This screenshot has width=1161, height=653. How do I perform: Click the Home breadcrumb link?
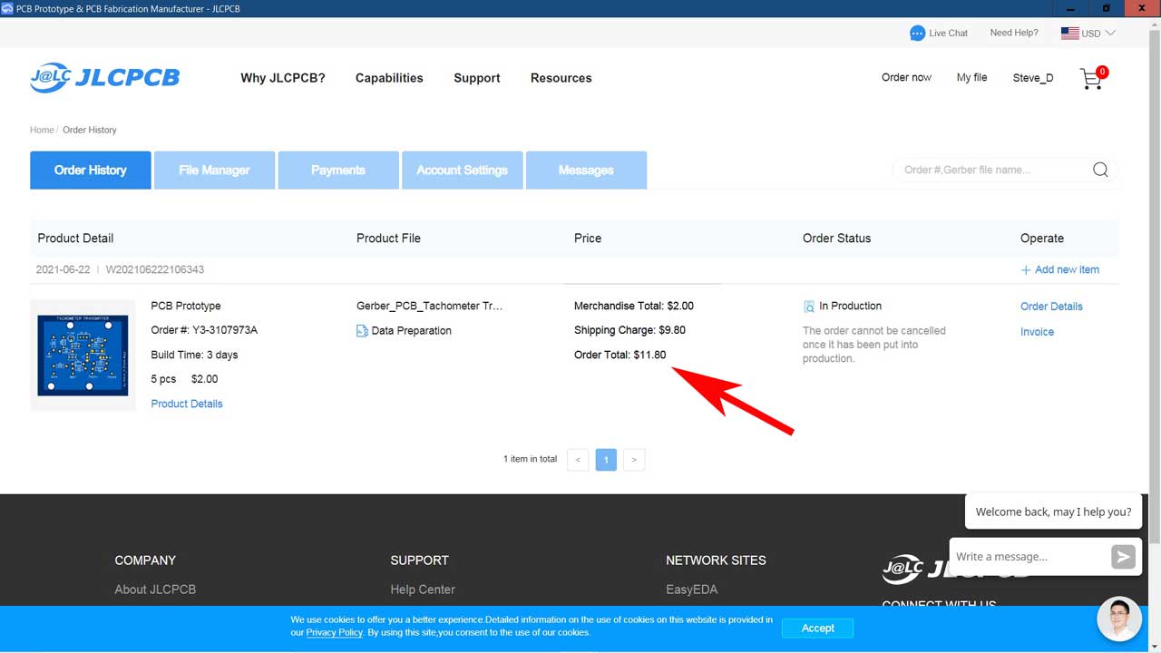42,130
